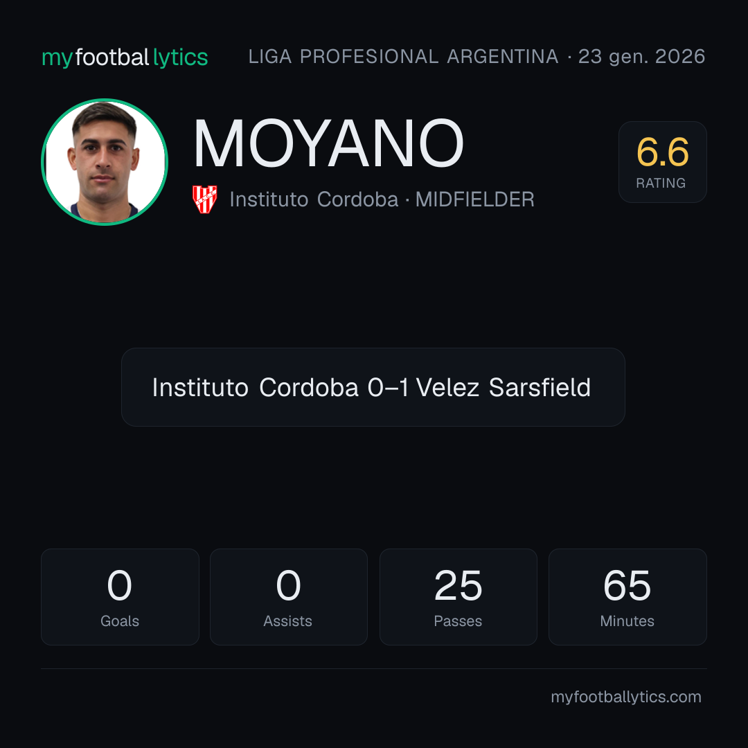This screenshot has height=748, width=748.
Task: Click the Instituto Cordoba club crest icon
Action: click(x=204, y=199)
